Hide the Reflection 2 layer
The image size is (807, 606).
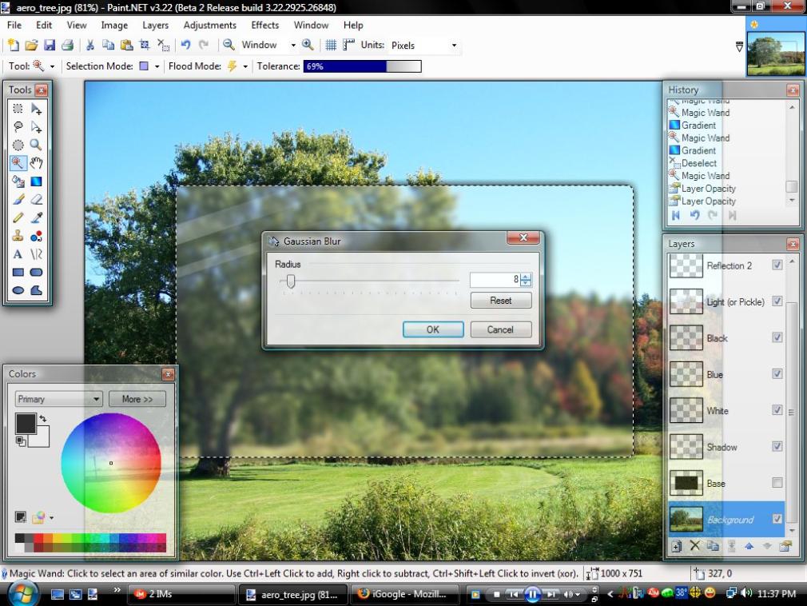pyautogui.click(x=777, y=265)
